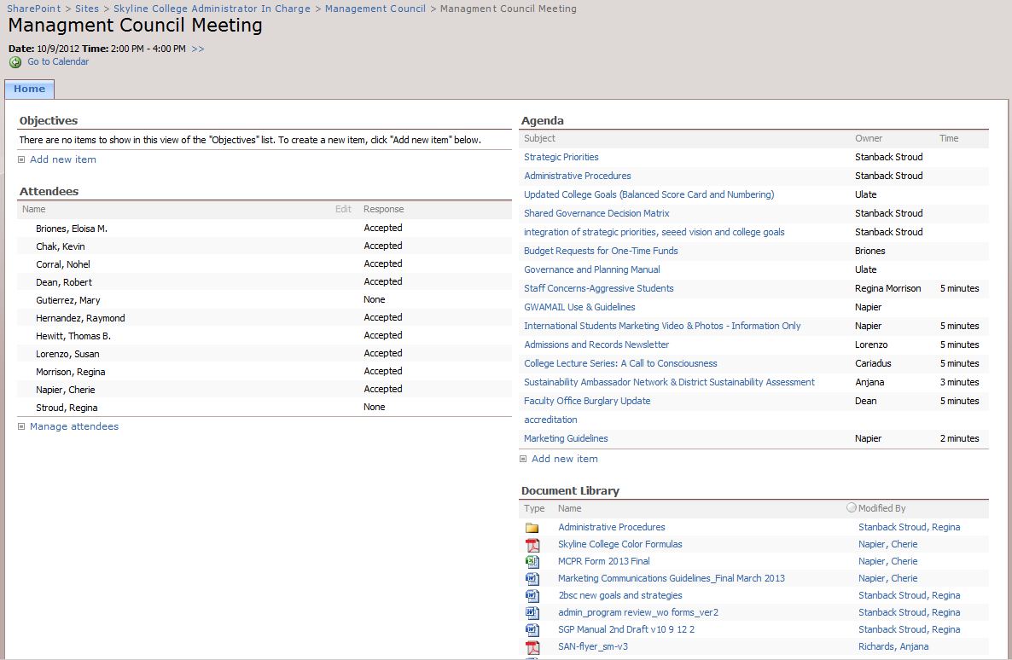Open the Skyline College Administrator In Charge breadcrumb
Viewport: 1012px width, 660px height.
tap(212, 9)
